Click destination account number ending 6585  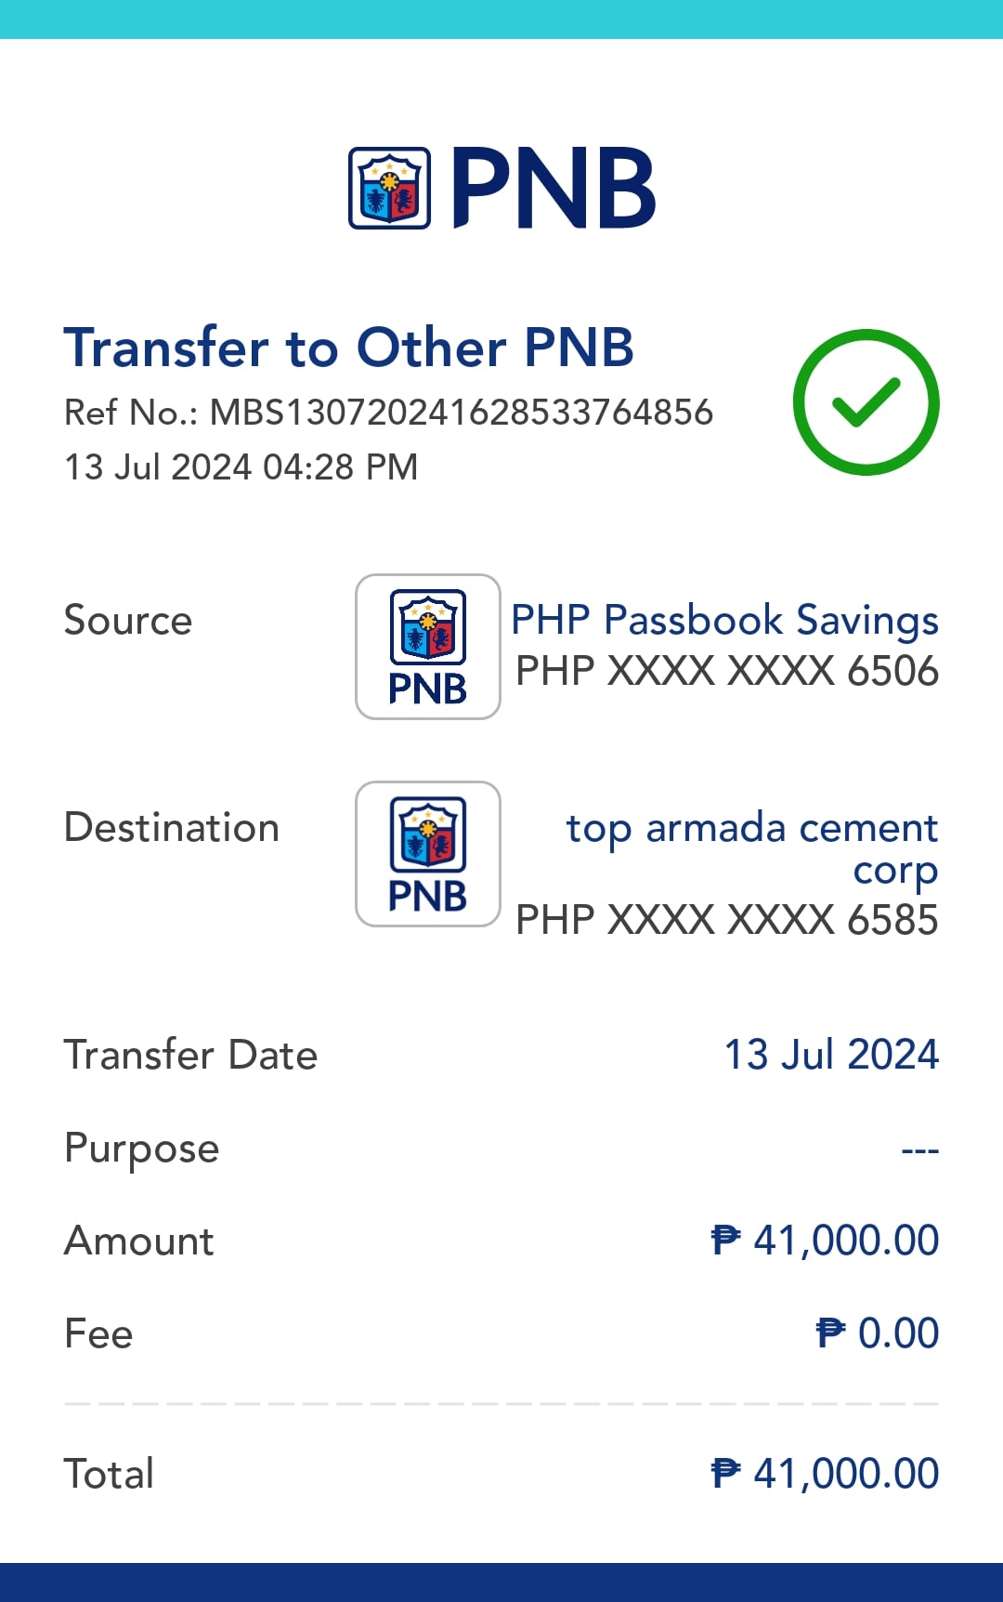click(x=727, y=920)
